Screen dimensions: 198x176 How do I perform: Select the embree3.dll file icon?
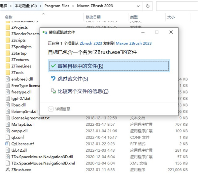(x=8, y=79)
